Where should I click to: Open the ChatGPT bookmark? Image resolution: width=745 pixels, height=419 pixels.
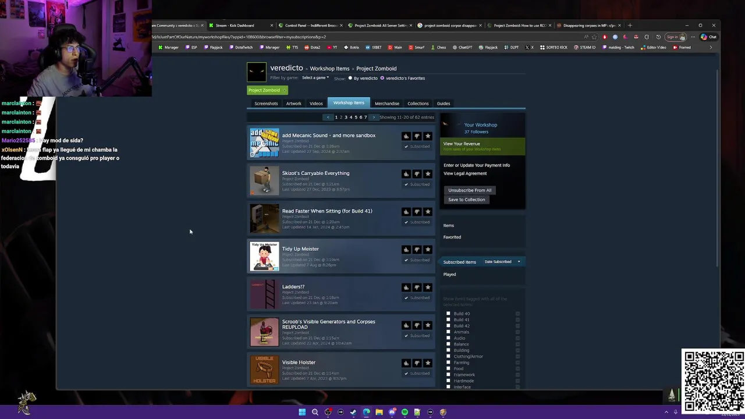click(x=462, y=47)
